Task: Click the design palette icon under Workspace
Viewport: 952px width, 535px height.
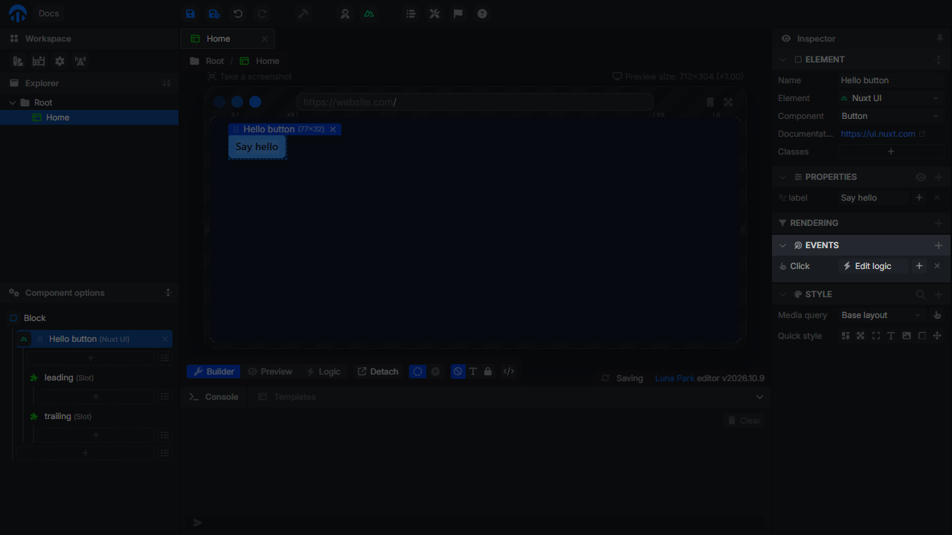Action: tap(18, 62)
